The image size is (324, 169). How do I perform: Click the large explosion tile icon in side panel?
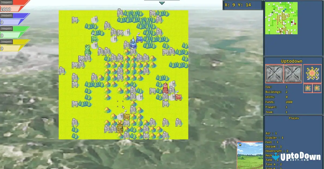[312, 73]
